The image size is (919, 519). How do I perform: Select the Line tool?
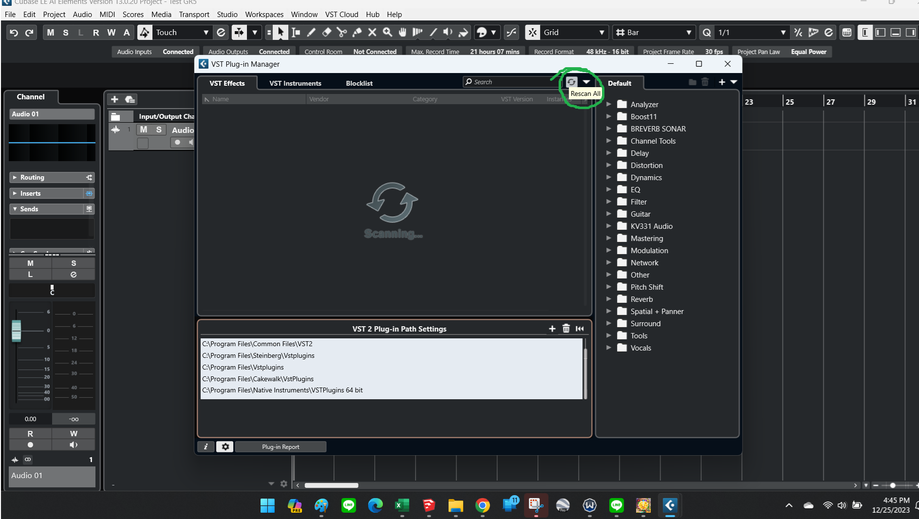[433, 33]
